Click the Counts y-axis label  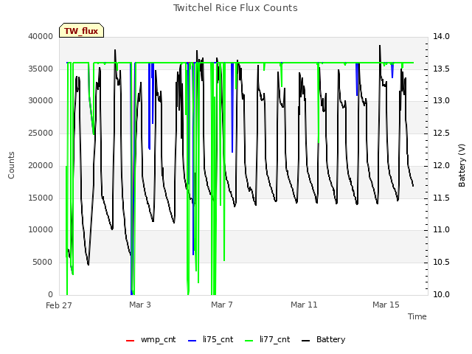(x=11, y=165)
